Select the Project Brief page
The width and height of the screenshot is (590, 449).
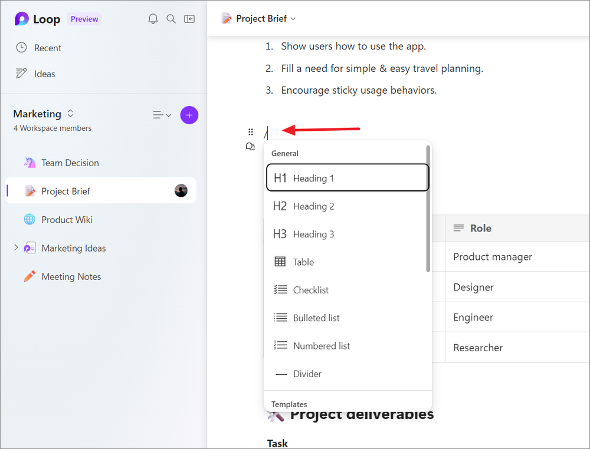(101, 191)
